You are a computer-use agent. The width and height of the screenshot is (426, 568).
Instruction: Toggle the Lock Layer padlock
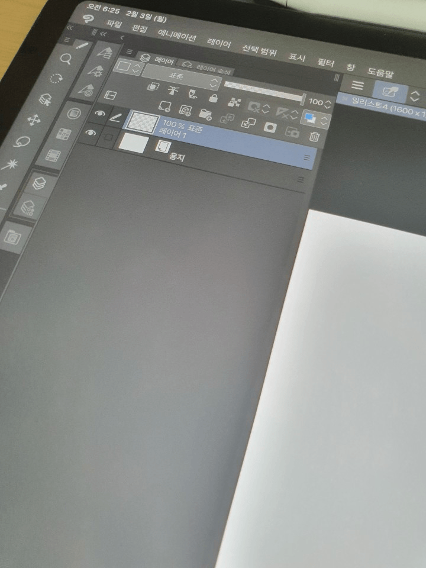pos(214,98)
